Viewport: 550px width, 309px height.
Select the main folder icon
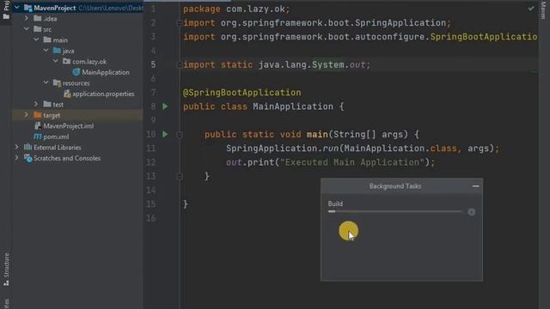pos(47,39)
